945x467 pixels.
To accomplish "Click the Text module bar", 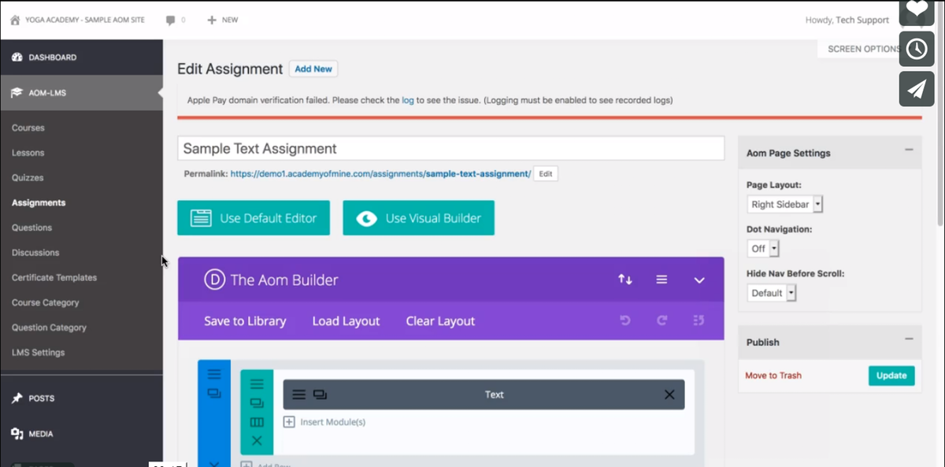I will point(484,395).
